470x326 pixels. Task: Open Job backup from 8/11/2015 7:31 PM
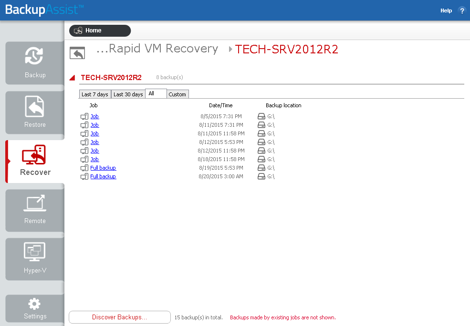coord(95,125)
